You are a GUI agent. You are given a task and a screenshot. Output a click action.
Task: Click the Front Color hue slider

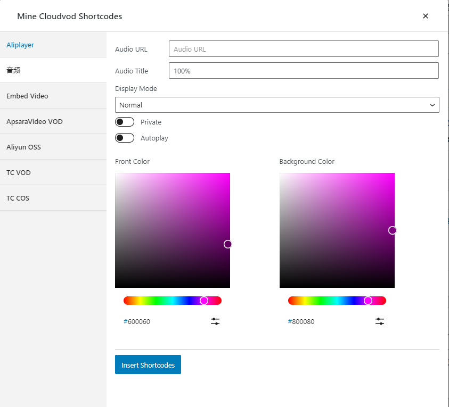[172, 301]
